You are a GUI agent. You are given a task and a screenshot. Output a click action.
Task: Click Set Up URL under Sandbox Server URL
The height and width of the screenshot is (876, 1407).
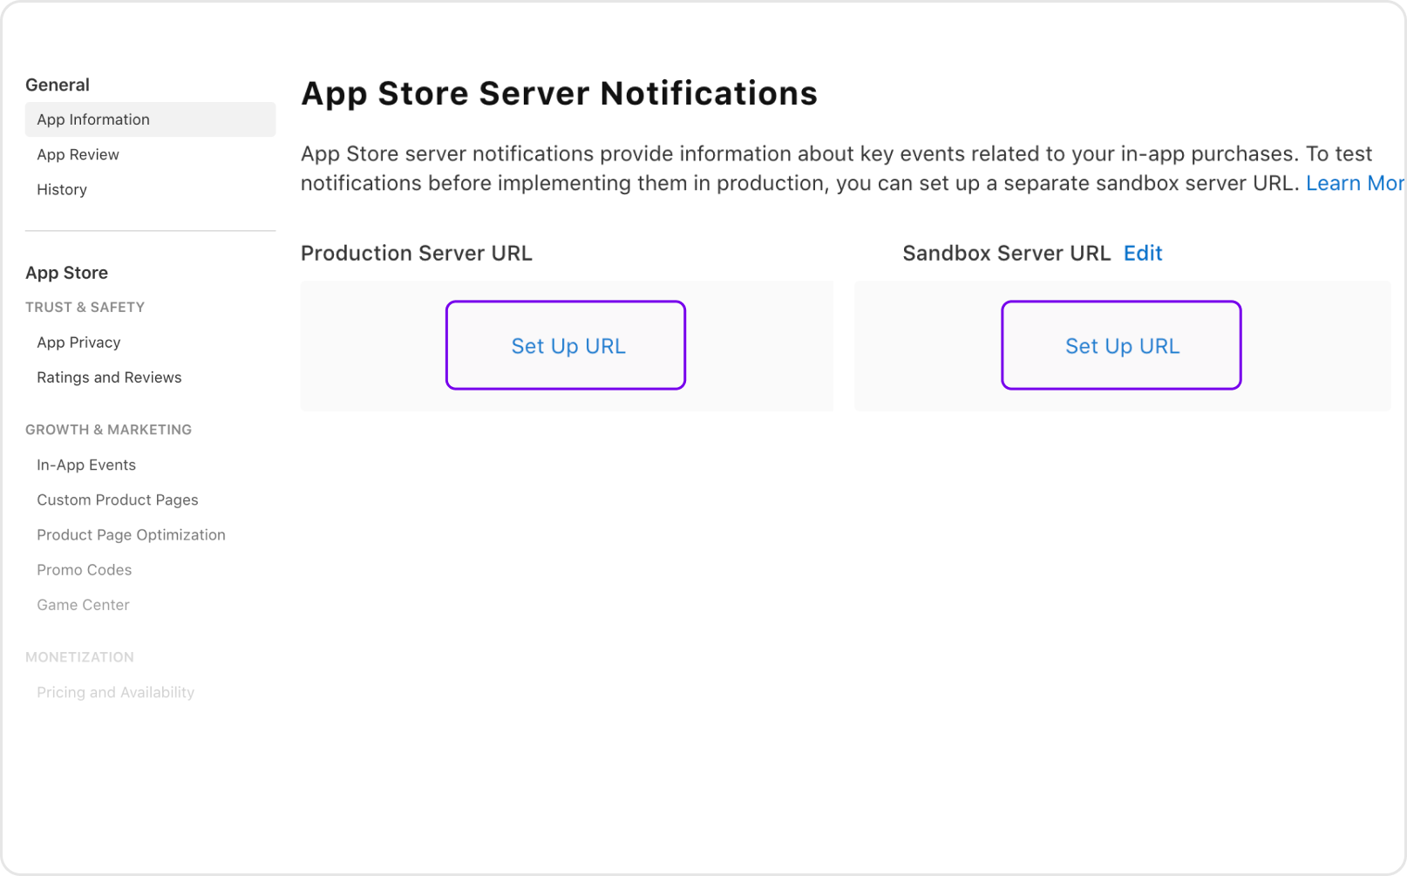pyautogui.click(x=1121, y=345)
